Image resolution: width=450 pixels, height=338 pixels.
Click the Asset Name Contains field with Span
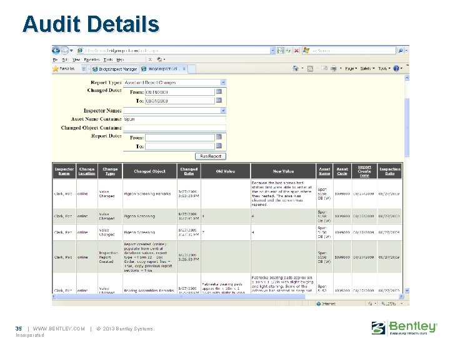click(174, 119)
